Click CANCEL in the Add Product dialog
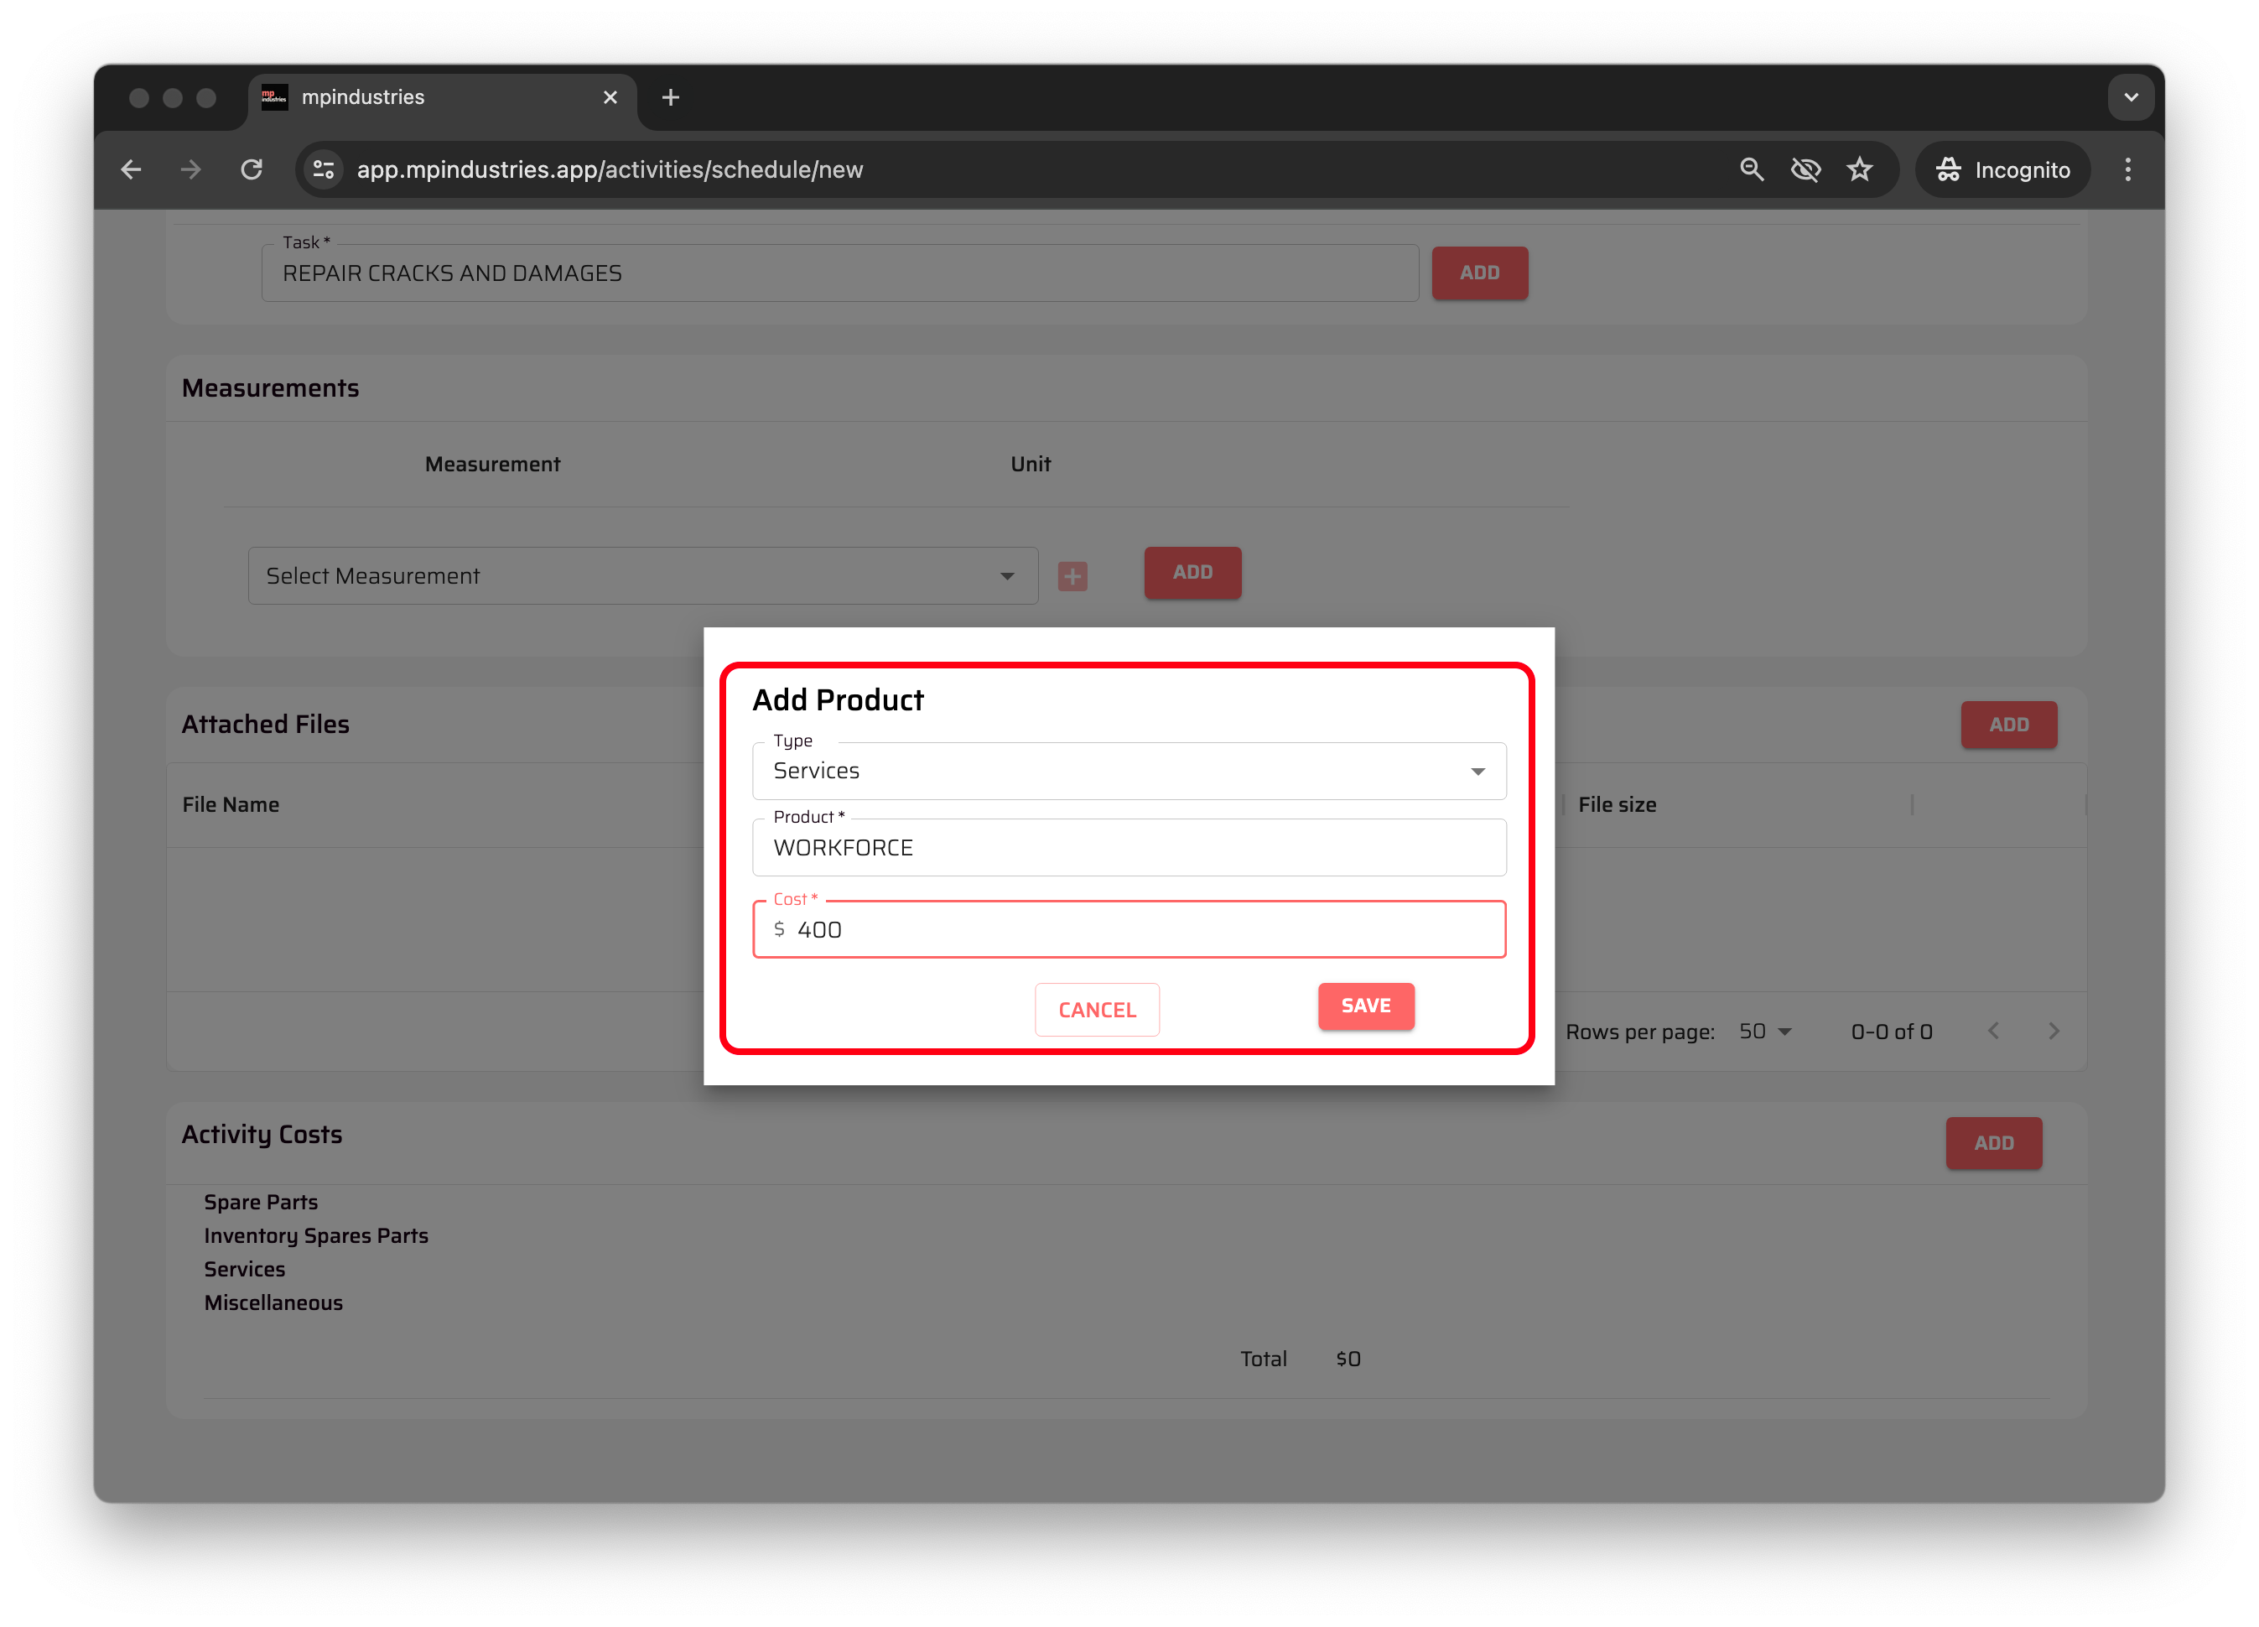Image resolution: width=2259 pixels, height=1627 pixels. point(1097,1009)
